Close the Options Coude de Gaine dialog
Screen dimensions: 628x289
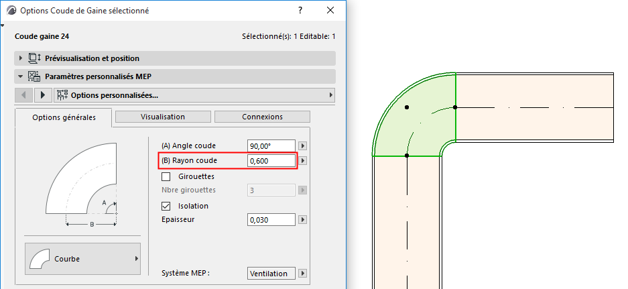click(330, 11)
